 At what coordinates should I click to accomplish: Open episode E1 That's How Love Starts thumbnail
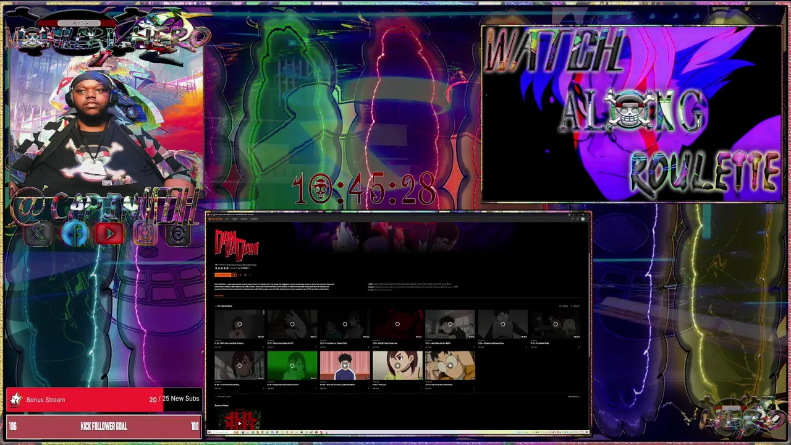click(239, 324)
